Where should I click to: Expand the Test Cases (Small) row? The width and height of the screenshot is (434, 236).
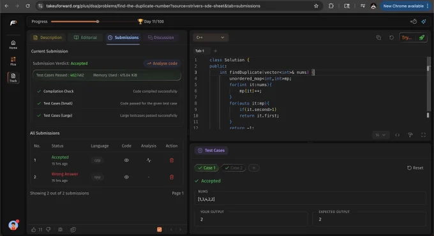click(107, 103)
